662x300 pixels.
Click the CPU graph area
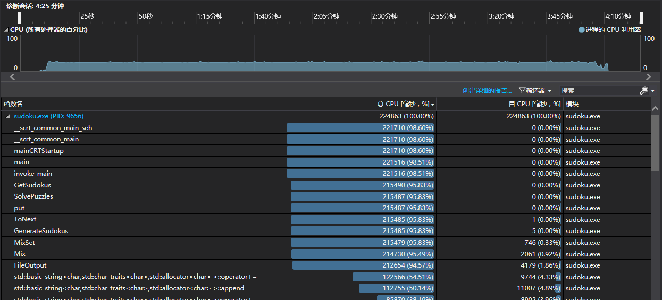click(331, 53)
